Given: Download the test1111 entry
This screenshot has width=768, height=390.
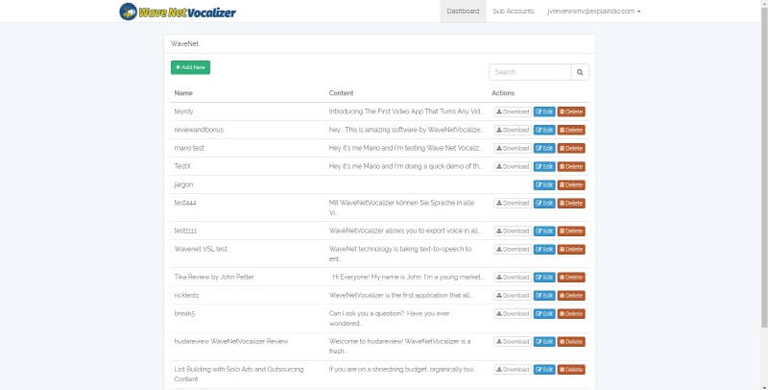Looking at the screenshot, I should tap(513, 231).
